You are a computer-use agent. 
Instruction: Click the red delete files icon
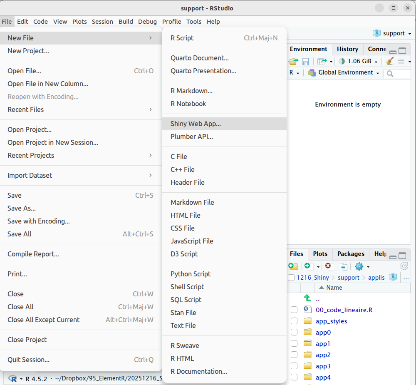[x=328, y=266]
